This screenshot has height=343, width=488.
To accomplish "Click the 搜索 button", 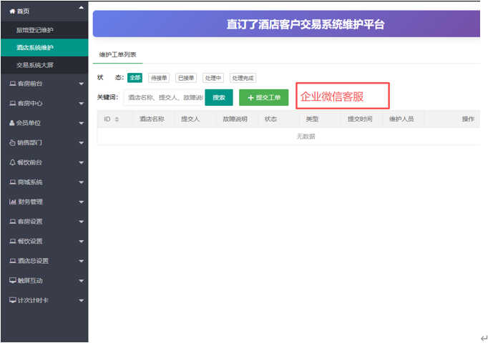I will tap(219, 97).
